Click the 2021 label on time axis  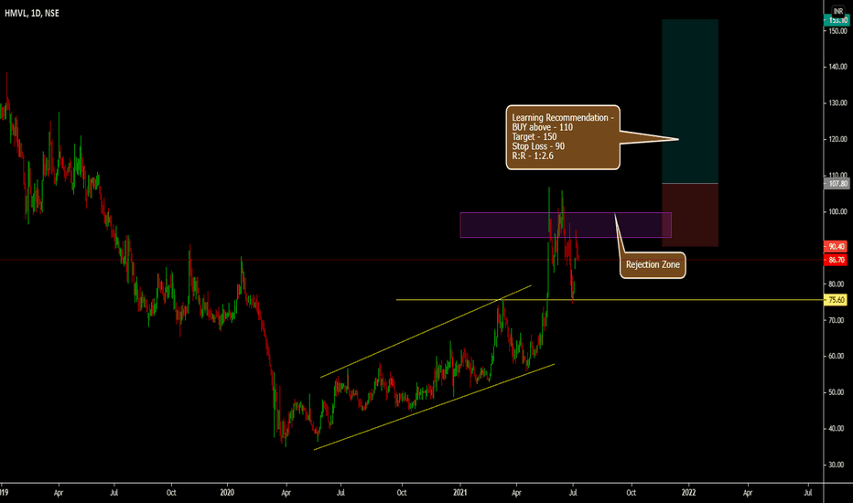pos(460,493)
